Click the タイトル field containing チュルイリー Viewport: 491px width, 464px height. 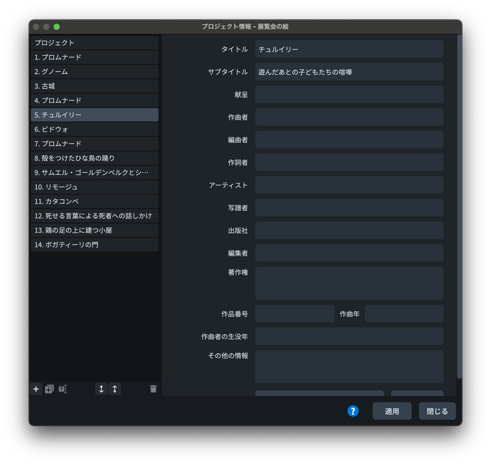[349, 49]
